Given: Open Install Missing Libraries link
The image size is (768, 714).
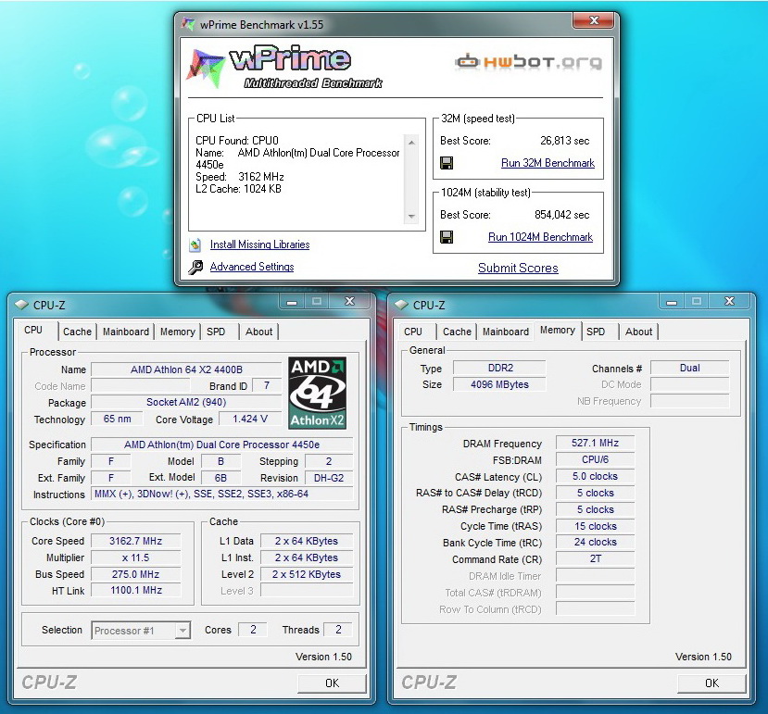Looking at the screenshot, I should coord(259,244).
